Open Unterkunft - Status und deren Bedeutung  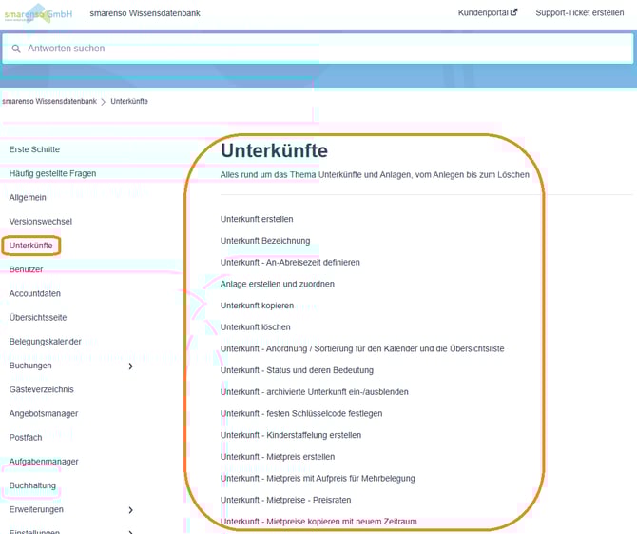tap(297, 370)
